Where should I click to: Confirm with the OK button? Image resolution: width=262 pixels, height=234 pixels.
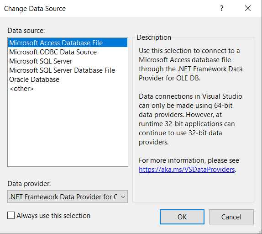click(x=182, y=217)
